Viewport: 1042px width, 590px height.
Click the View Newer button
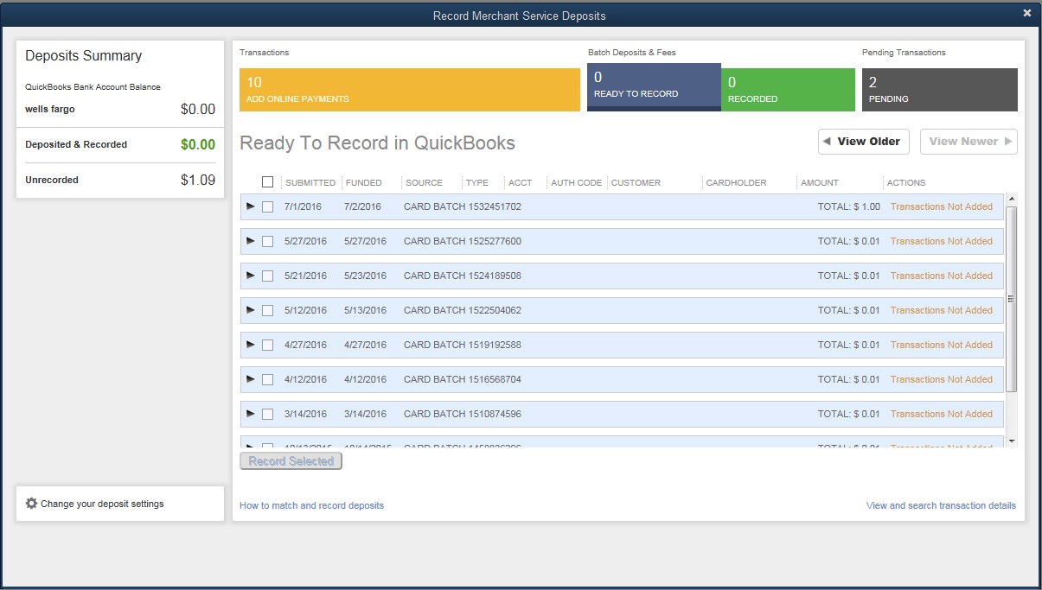coord(968,142)
